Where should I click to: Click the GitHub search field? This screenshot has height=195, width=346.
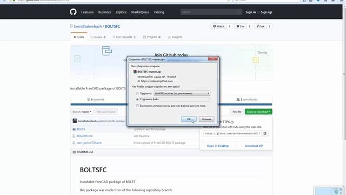tap(211, 12)
